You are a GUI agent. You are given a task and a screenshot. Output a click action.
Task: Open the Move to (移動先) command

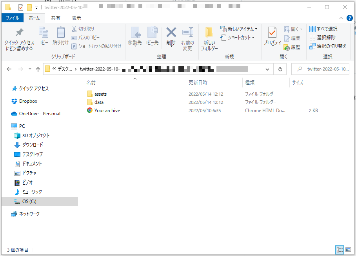click(x=135, y=36)
